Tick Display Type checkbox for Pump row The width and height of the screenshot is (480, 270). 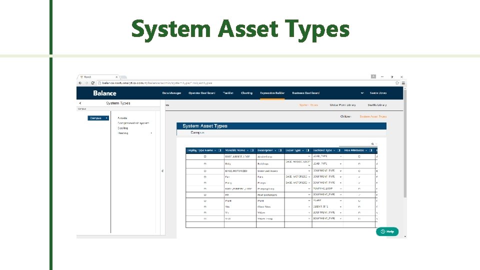coord(205,183)
